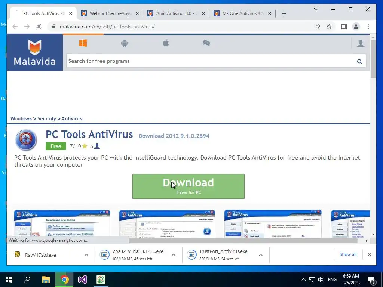Image resolution: width=383 pixels, height=287 pixels.
Task: Click the Chrome back arrow
Action: click(x=15, y=27)
